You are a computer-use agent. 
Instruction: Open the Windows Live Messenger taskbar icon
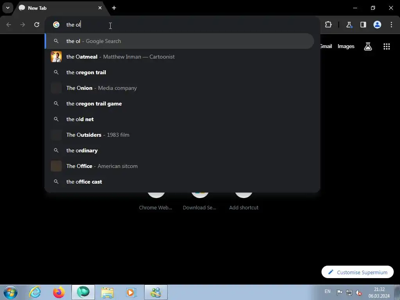pos(156,292)
